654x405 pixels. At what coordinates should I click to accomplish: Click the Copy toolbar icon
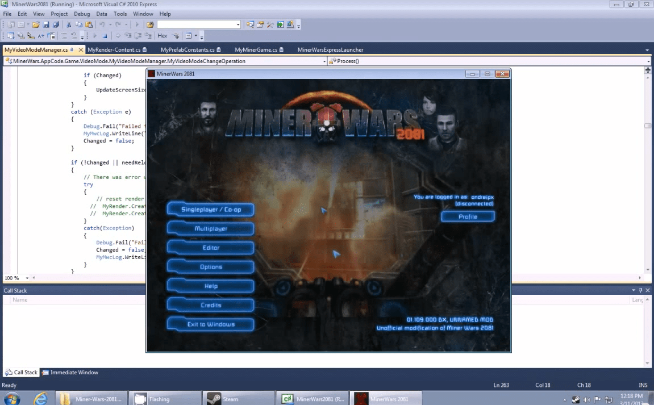point(78,24)
